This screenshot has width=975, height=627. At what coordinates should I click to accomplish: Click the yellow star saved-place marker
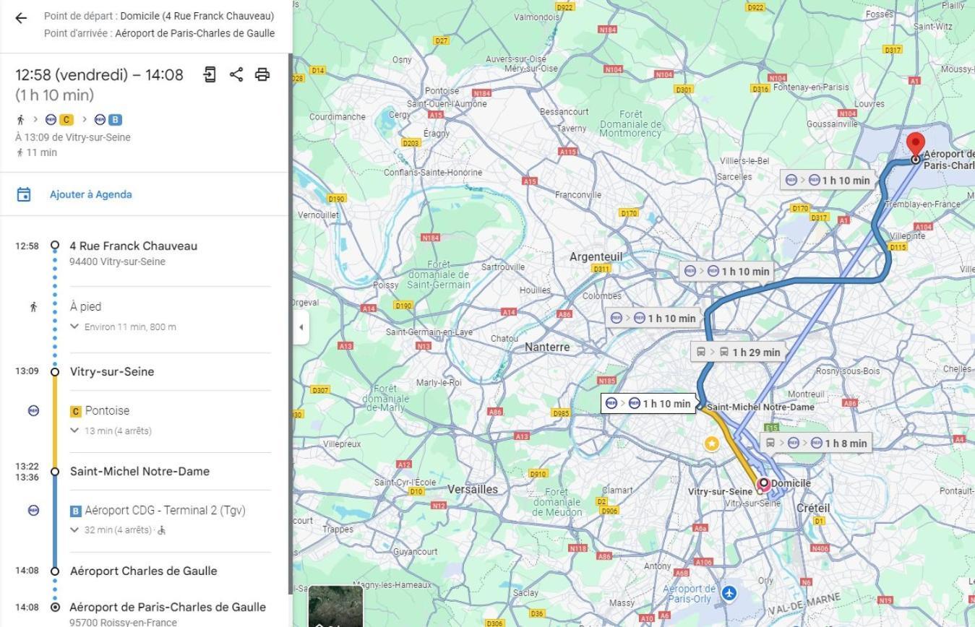coord(712,444)
